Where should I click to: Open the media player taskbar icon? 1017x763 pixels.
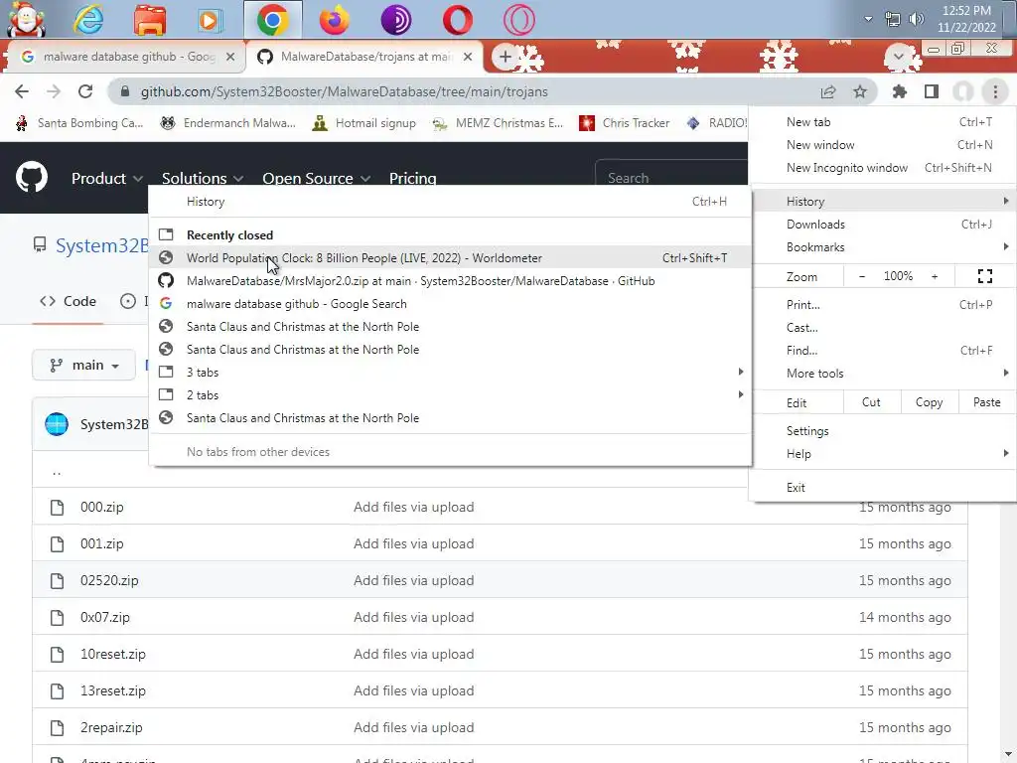[x=211, y=20]
